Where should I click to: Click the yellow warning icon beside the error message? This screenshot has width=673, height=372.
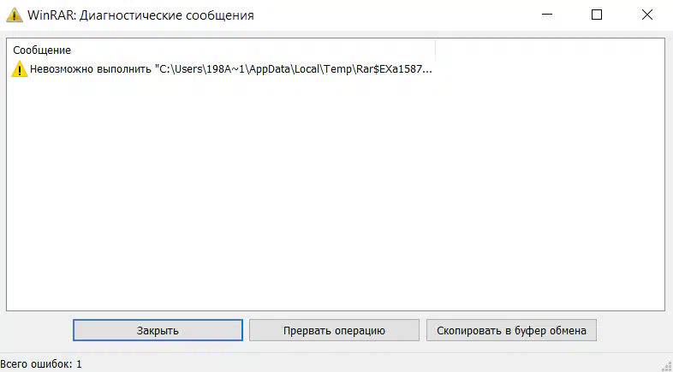pos(19,69)
